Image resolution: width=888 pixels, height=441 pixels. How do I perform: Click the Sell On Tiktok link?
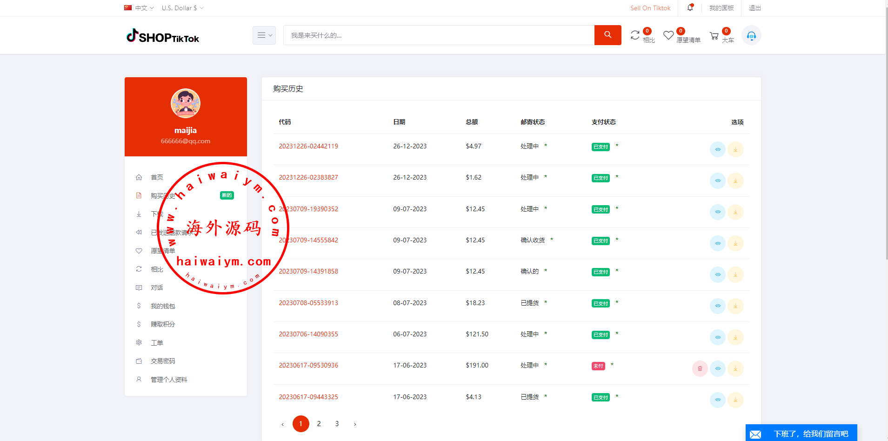650,8
